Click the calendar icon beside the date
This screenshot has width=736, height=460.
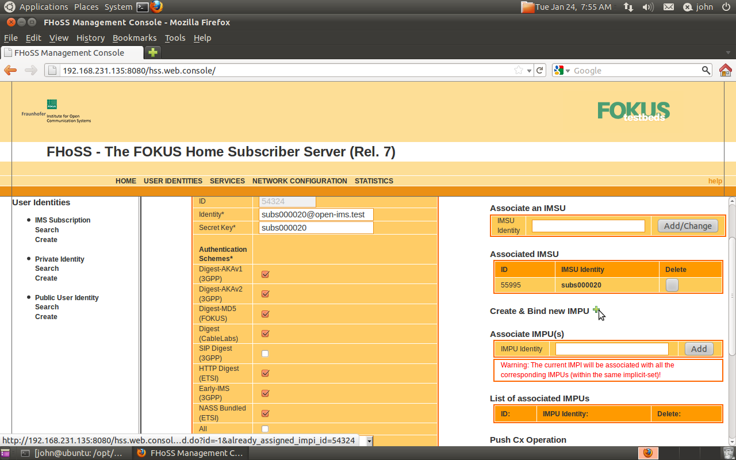[x=527, y=7]
